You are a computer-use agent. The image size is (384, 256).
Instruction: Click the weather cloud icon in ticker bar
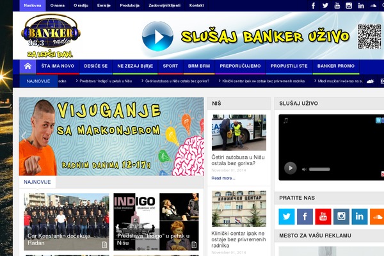370,81
